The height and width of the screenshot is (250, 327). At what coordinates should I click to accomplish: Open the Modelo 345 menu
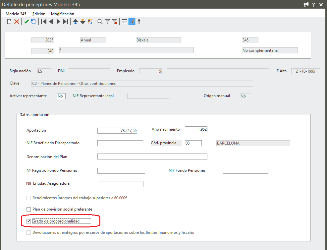click(x=16, y=14)
